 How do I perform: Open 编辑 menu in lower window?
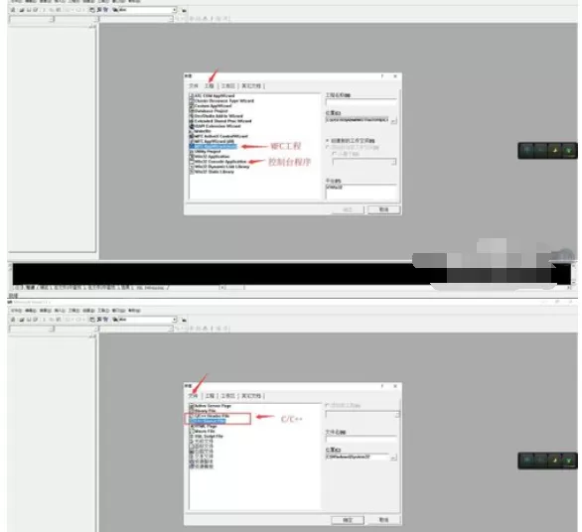coord(31,311)
